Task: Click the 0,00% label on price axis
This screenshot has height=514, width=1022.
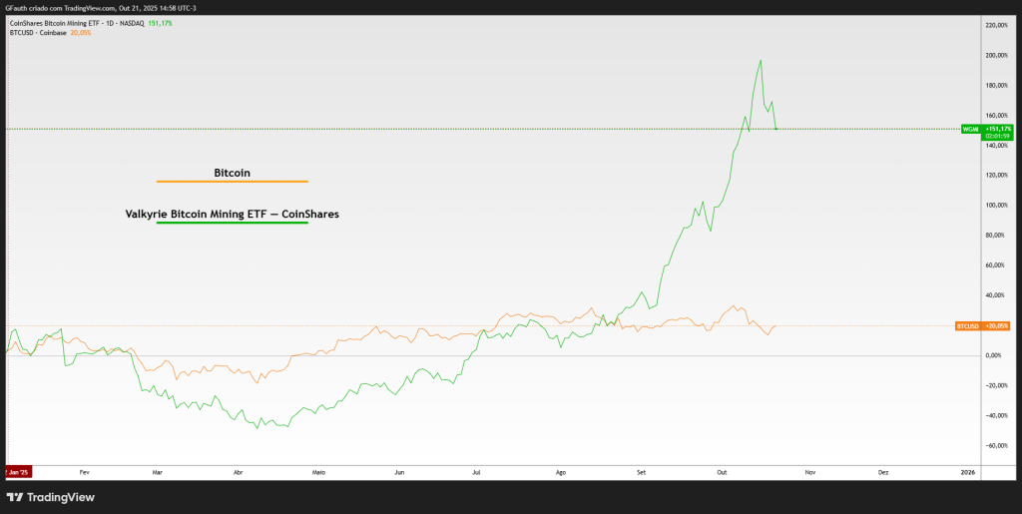Action: pos(994,355)
